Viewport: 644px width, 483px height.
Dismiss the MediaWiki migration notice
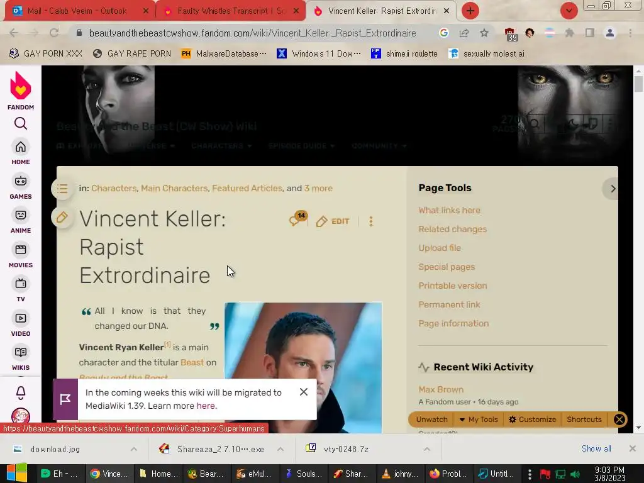(x=304, y=392)
